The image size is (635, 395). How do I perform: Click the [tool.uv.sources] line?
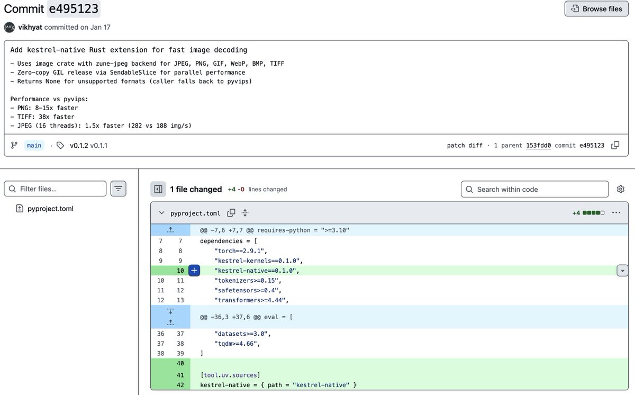point(230,374)
